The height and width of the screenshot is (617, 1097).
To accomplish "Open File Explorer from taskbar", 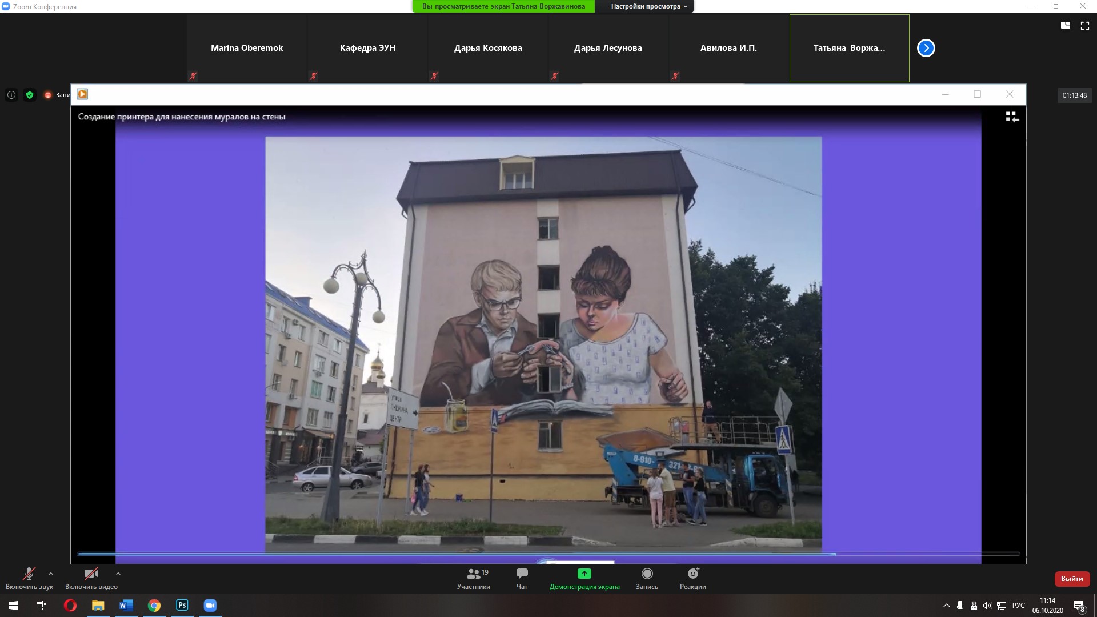I will point(98,606).
